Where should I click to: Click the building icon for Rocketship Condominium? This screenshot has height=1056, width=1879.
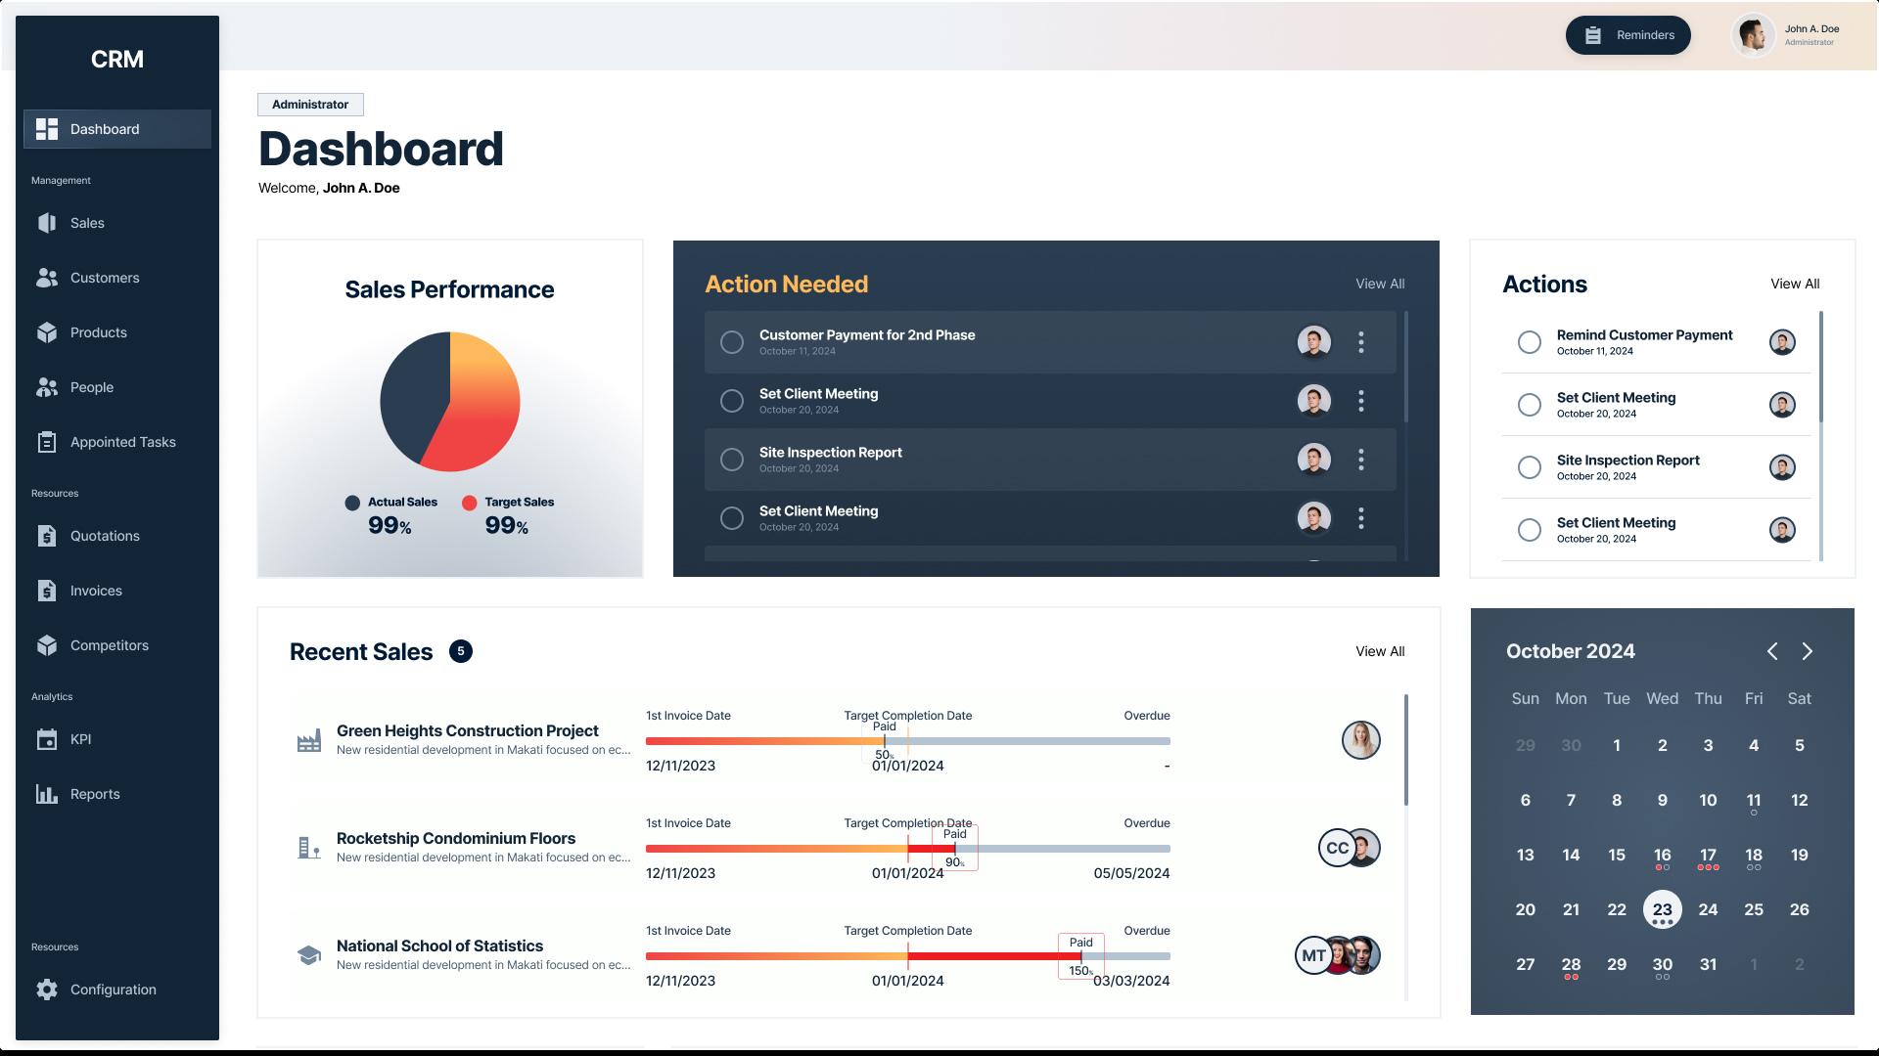tap(309, 848)
